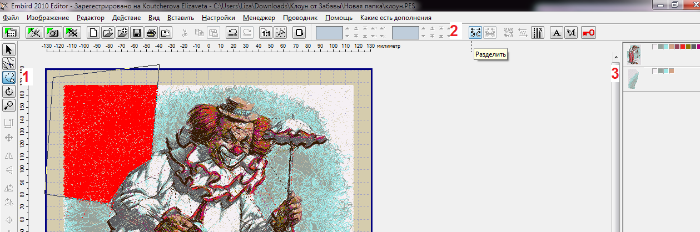
Task: Activate the freehand lasso select tool
Action: pyautogui.click(x=9, y=78)
